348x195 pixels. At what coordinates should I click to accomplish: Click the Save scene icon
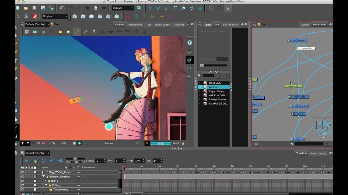(34, 8)
